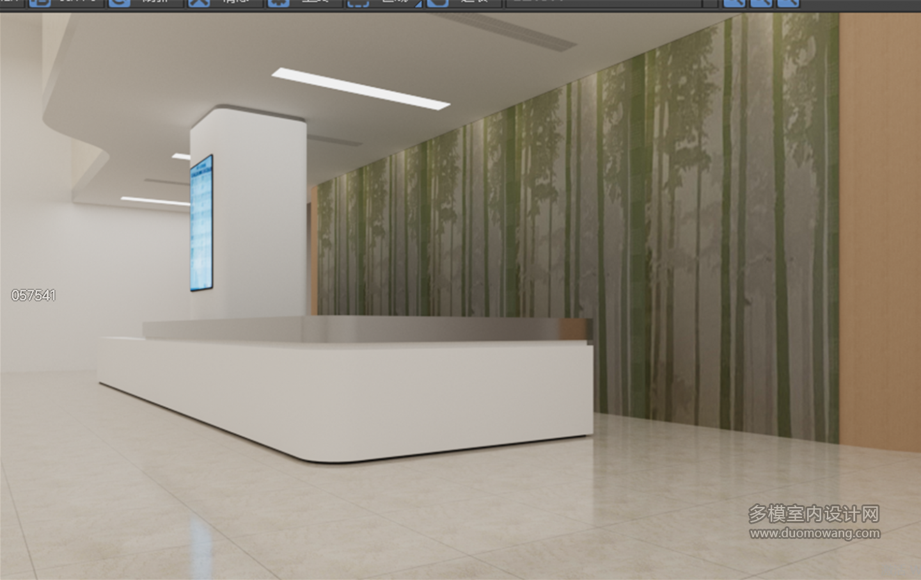Click the blue circular arrow toolbar icon
The image size is (921, 580).
119,3
